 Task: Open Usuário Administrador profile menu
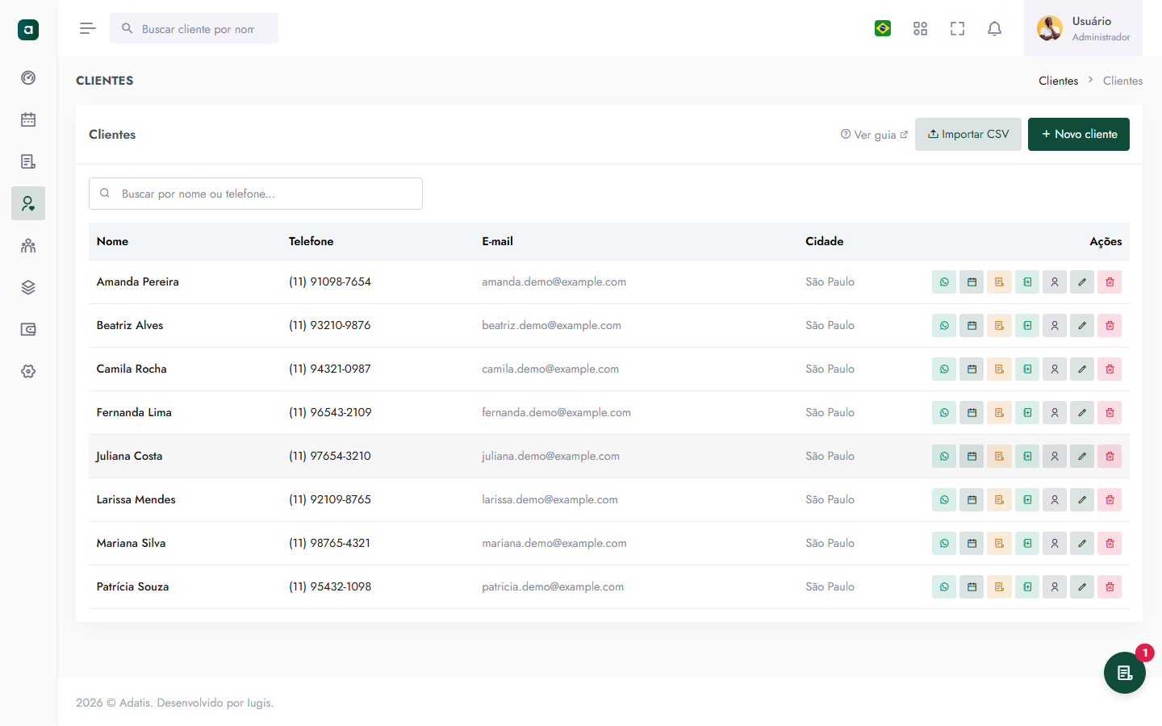click(1083, 28)
